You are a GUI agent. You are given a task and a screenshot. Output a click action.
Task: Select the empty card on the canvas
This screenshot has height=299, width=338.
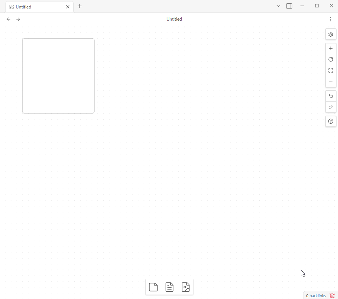point(58,76)
